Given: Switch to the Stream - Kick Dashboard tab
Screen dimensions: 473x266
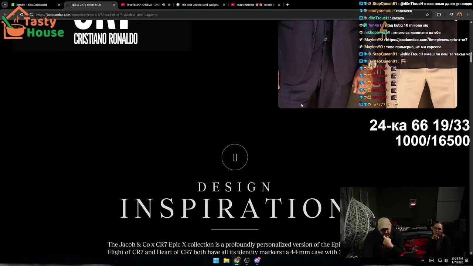Looking at the screenshot, I should pos(32,5).
